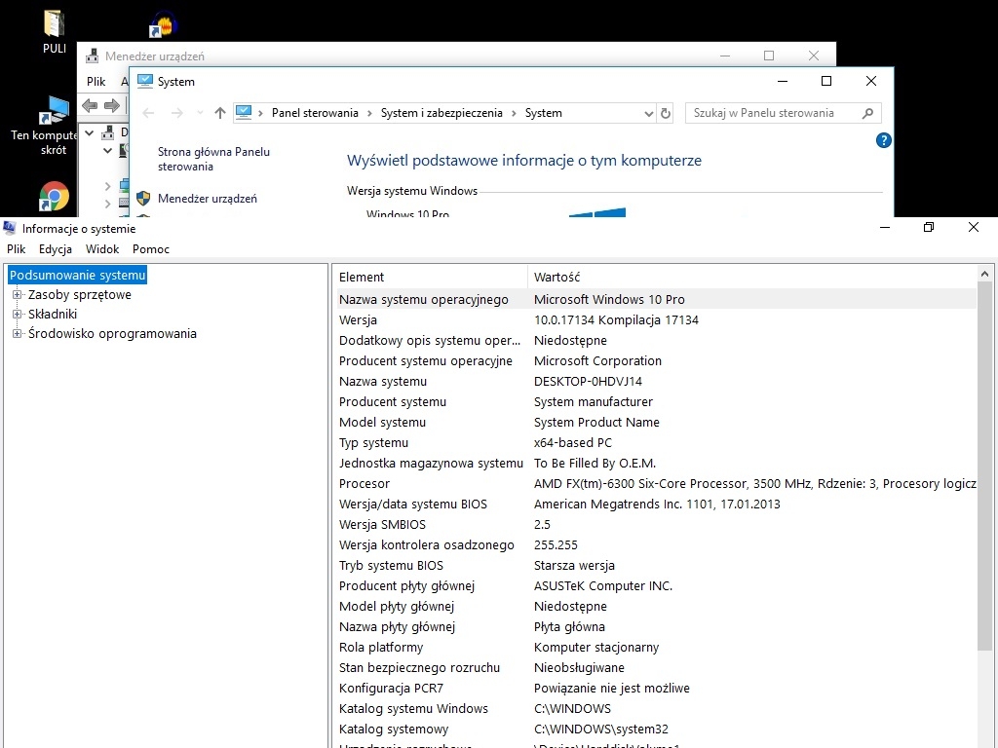Open the chevron after Panel sterowania breadcrumb
The image size is (998, 748).
pyautogui.click(x=369, y=113)
